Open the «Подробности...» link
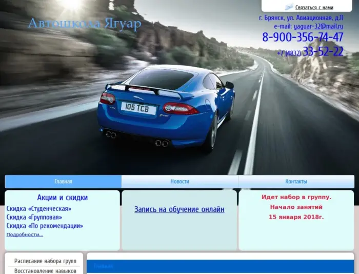359x274 pixels. [x=25, y=234]
